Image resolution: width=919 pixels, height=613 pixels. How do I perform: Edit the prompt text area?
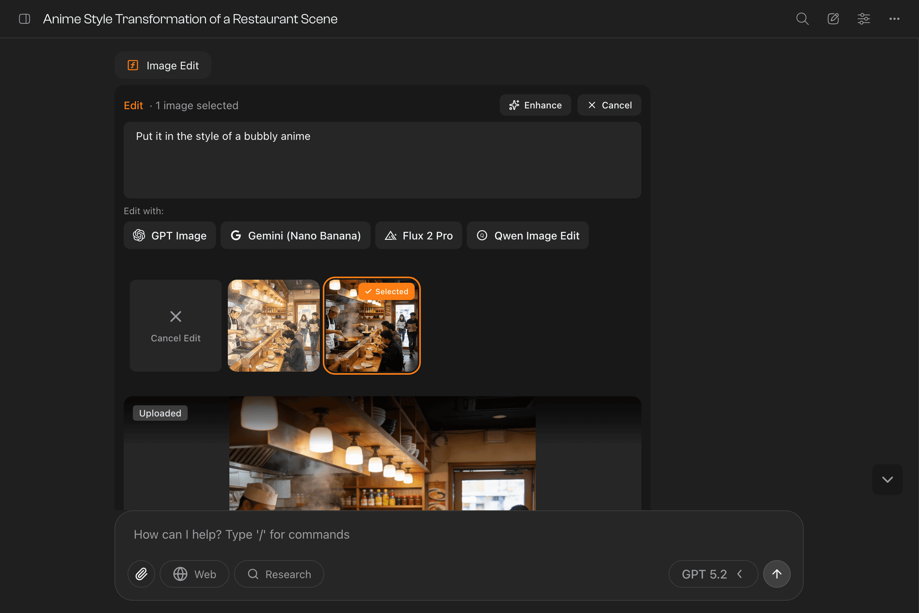coord(382,160)
